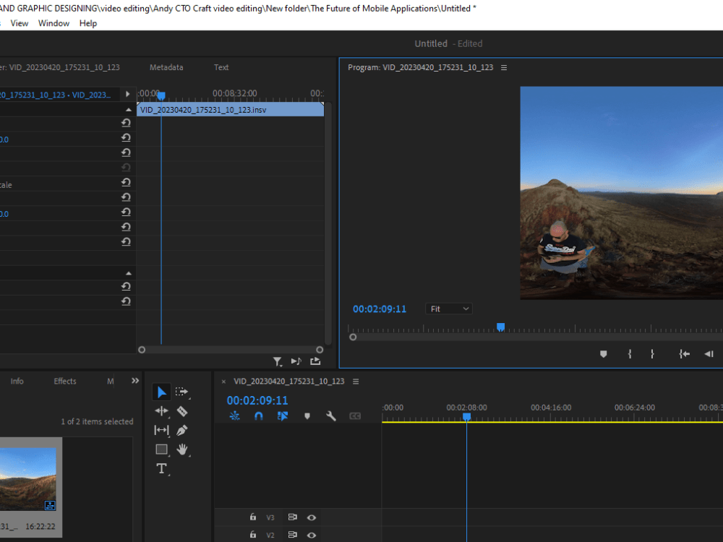Mark In point in Program monitor
Image resolution: width=723 pixels, height=542 pixels.
click(630, 354)
